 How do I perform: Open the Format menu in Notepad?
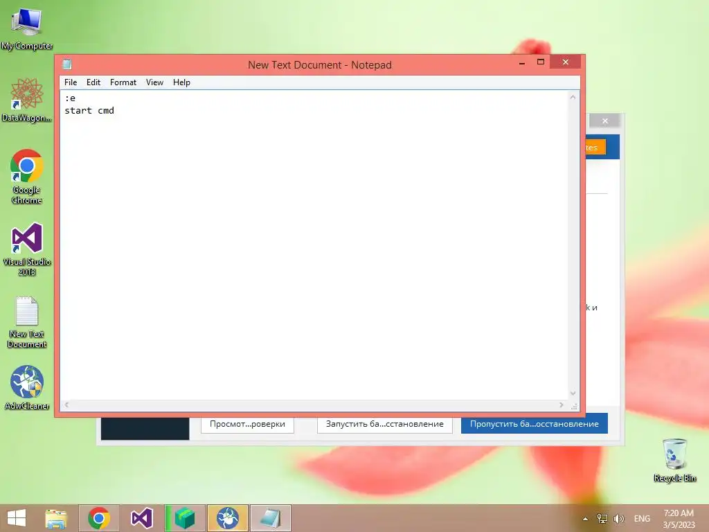(x=123, y=82)
